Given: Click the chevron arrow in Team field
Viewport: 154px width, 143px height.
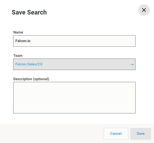Looking at the screenshot, I should [132, 64].
